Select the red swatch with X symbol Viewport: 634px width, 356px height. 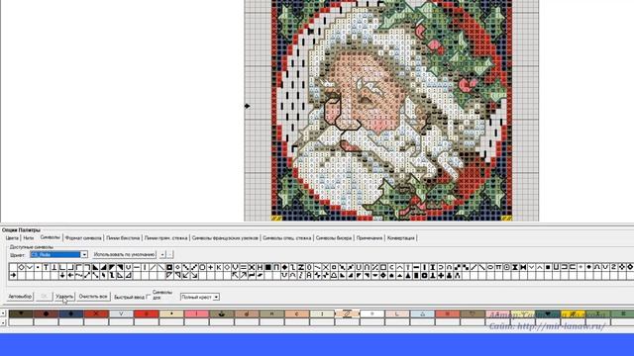96,313
